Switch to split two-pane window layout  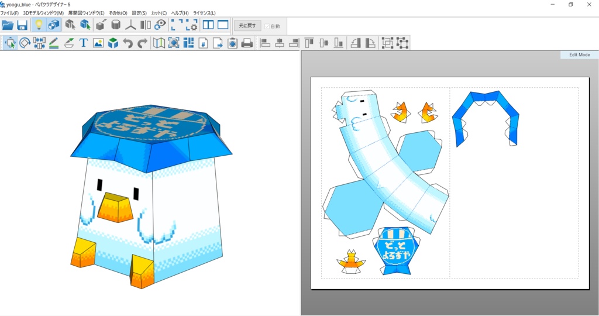[x=208, y=25]
